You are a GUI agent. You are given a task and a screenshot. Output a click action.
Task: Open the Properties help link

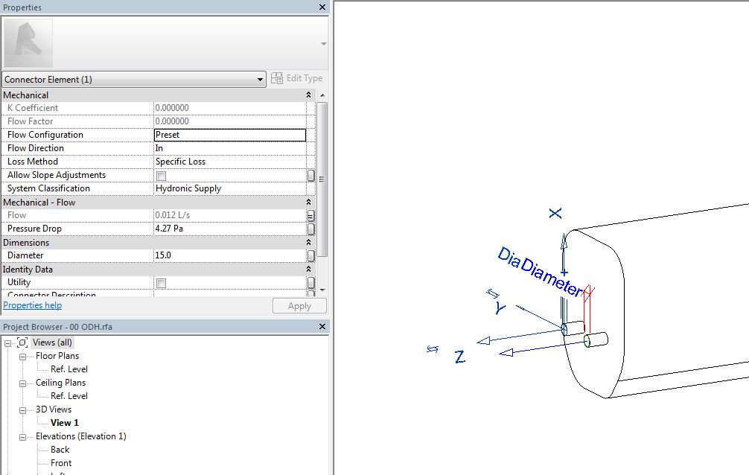(32, 305)
